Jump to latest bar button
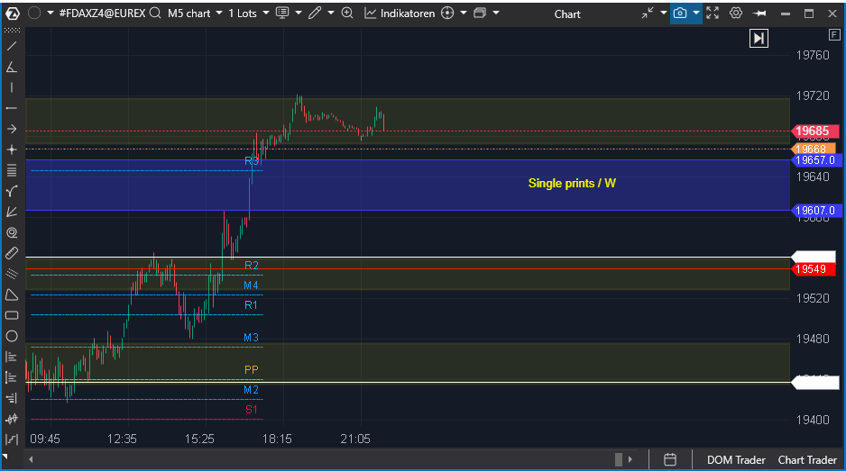This screenshot has height=471, width=846. [759, 38]
